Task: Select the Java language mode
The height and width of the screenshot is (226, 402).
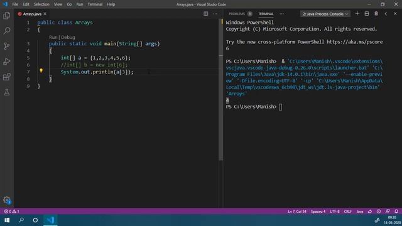Action: tap(360, 212)
